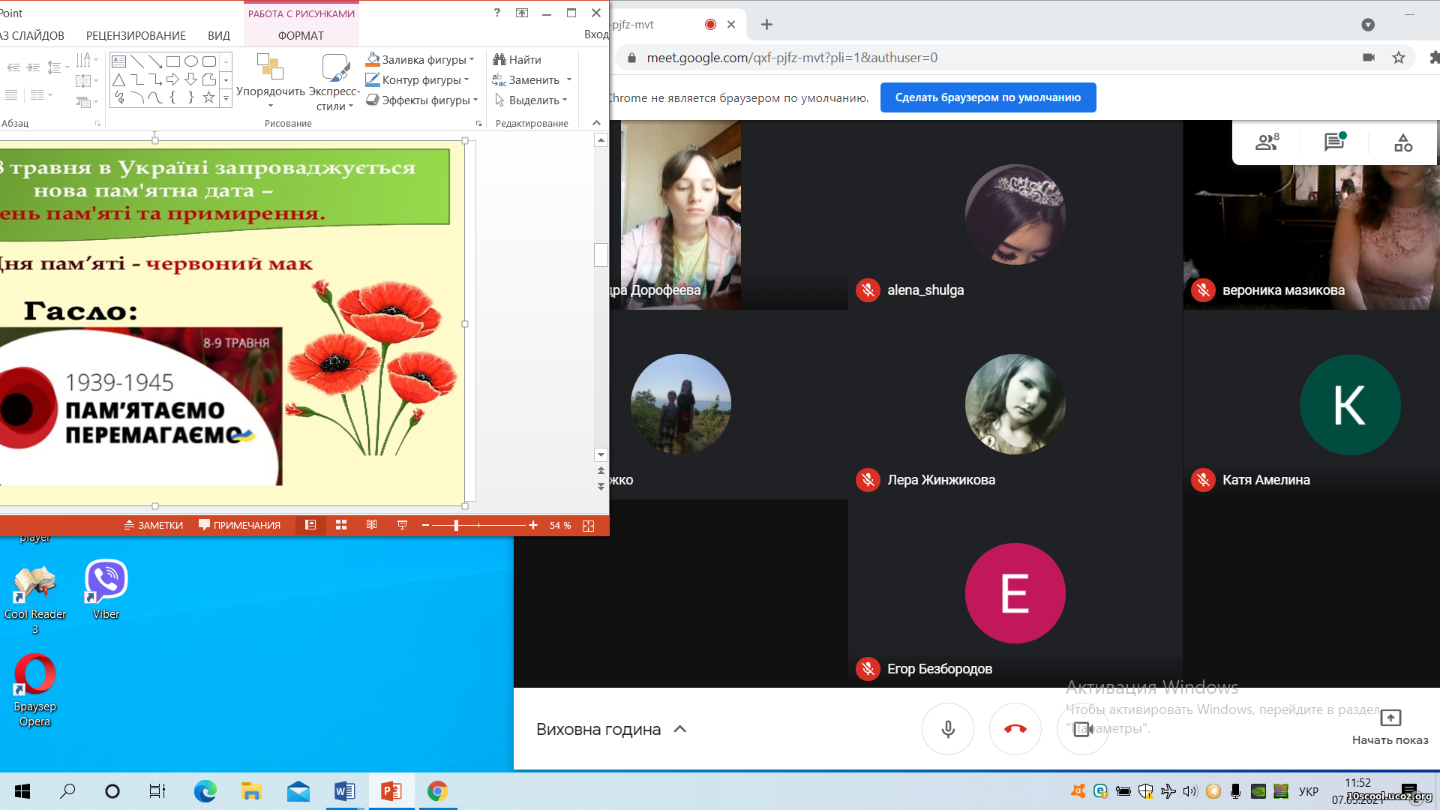Click slide pane vertical scrollbar thumb
The width and height of the screenshot is (1440, 810).
601,255
